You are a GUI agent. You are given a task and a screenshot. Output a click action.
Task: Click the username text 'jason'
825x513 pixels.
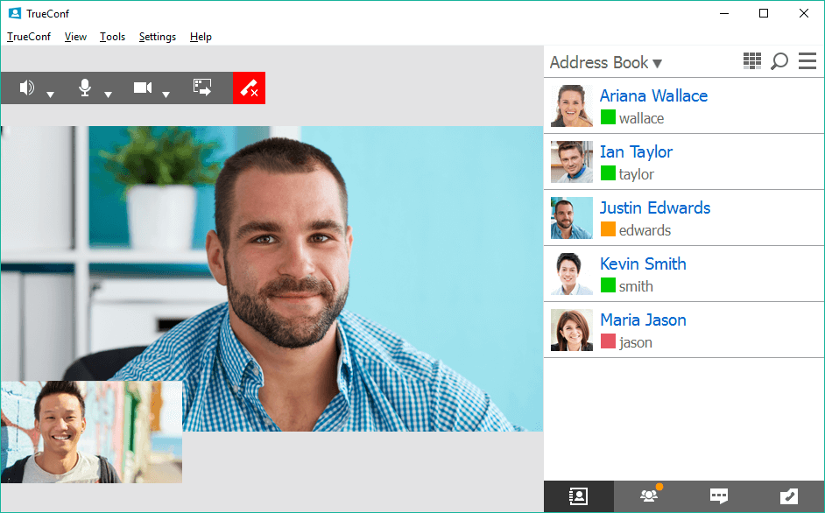tap(636, 342)
